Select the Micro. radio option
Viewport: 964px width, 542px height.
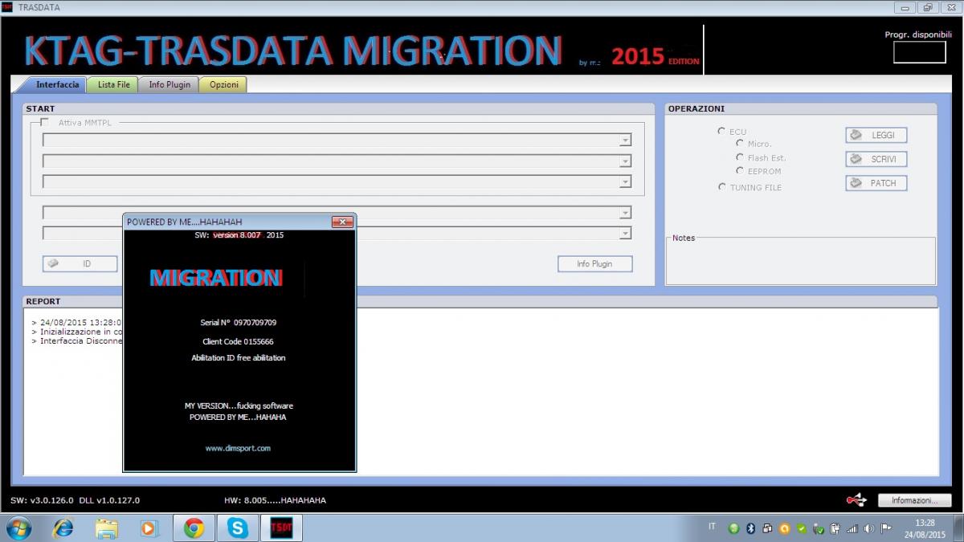pos(740,144)
